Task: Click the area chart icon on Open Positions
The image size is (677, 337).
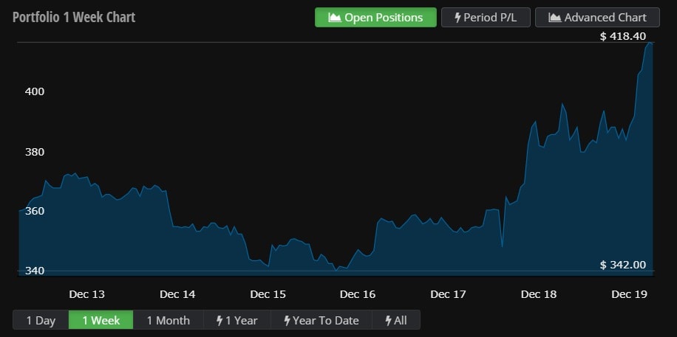Action: tap(334, 18)
